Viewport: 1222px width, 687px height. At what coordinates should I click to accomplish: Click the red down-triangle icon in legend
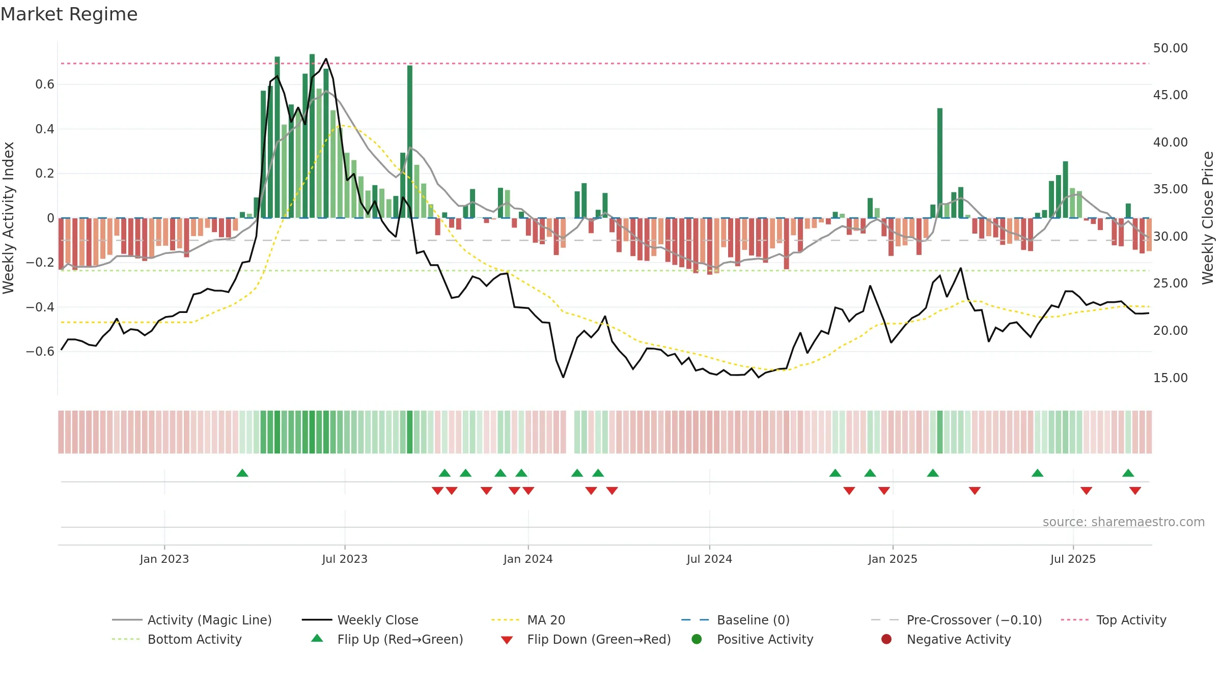click(507, 640)
